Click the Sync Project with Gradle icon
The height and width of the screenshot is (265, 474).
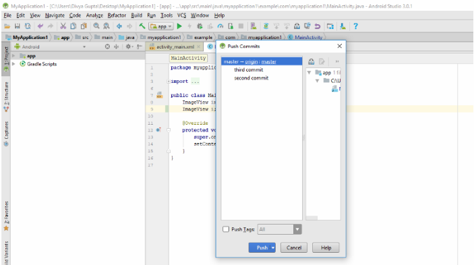[x=266, y=26]
